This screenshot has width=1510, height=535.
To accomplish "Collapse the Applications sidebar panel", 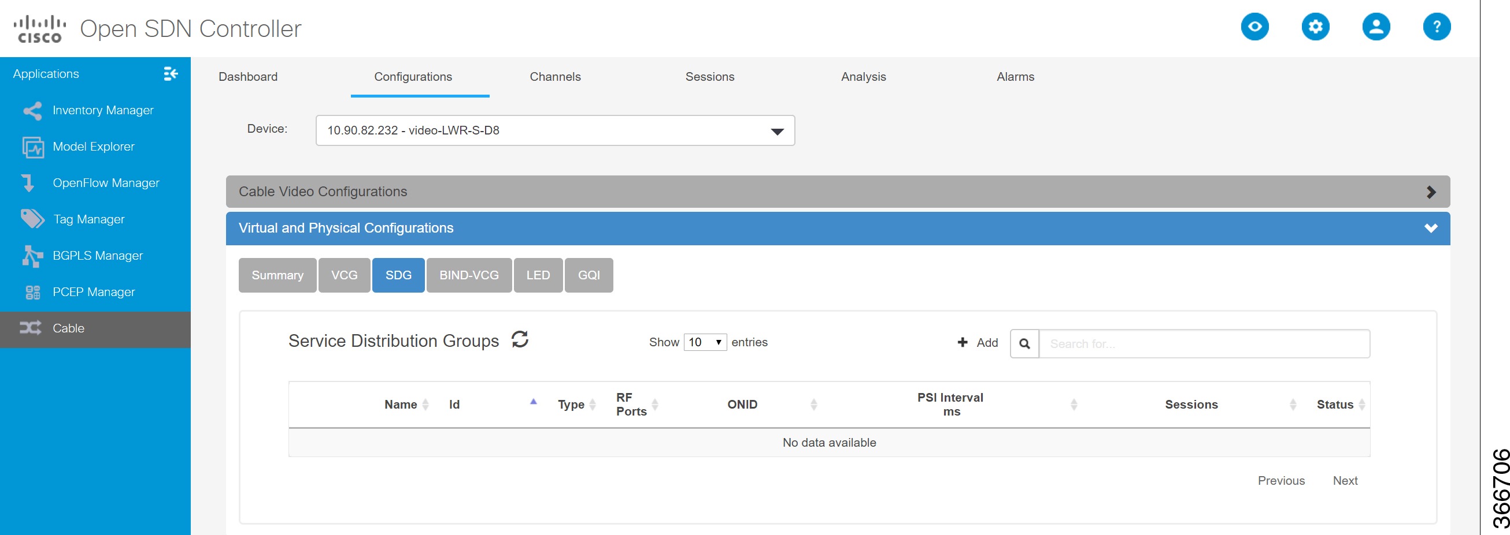I will (x=171, y=74).
